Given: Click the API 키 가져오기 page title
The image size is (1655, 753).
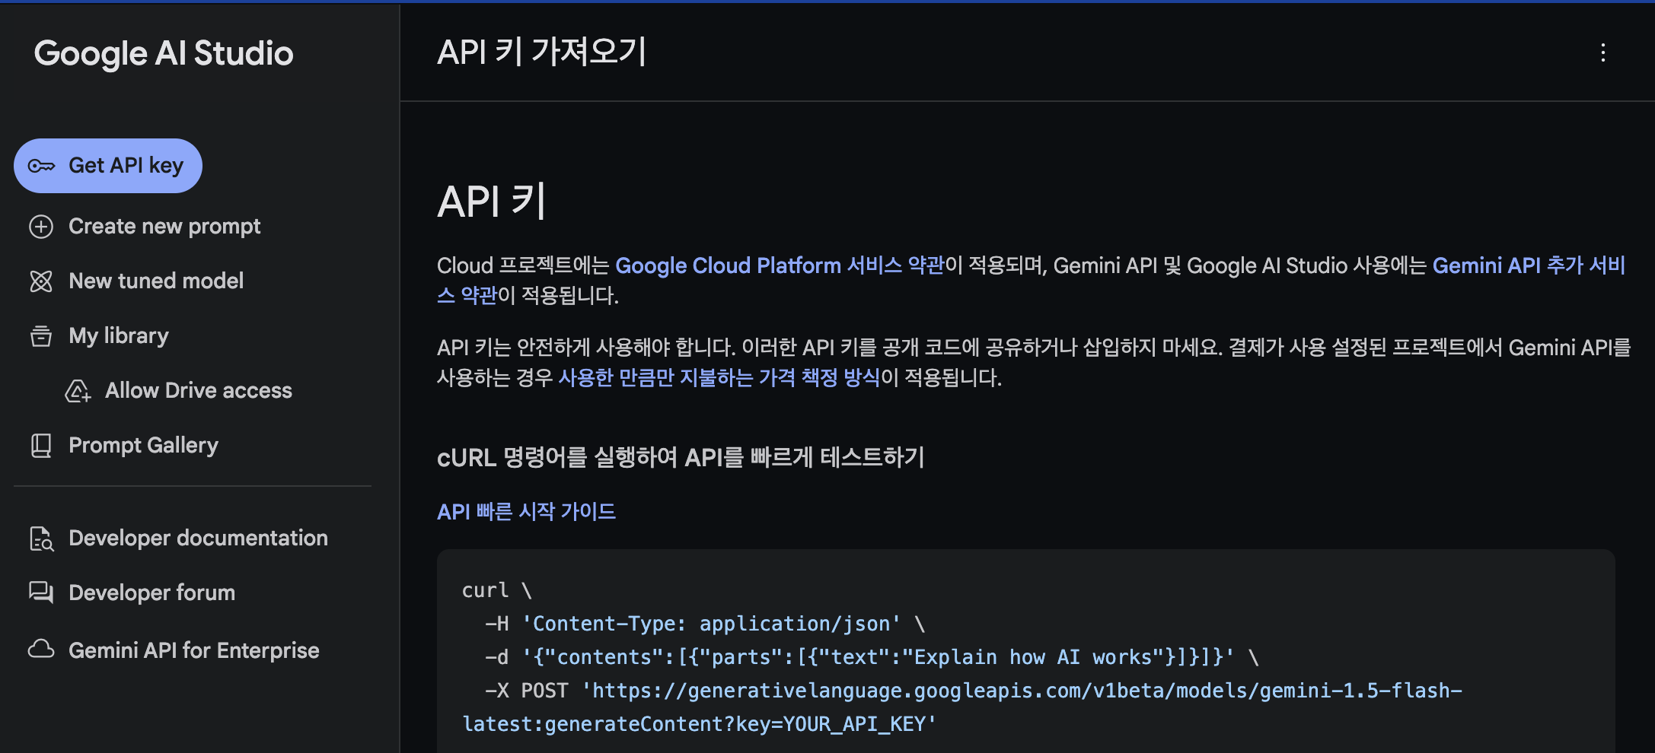Looking at the screenshot, I should (541, 52).
